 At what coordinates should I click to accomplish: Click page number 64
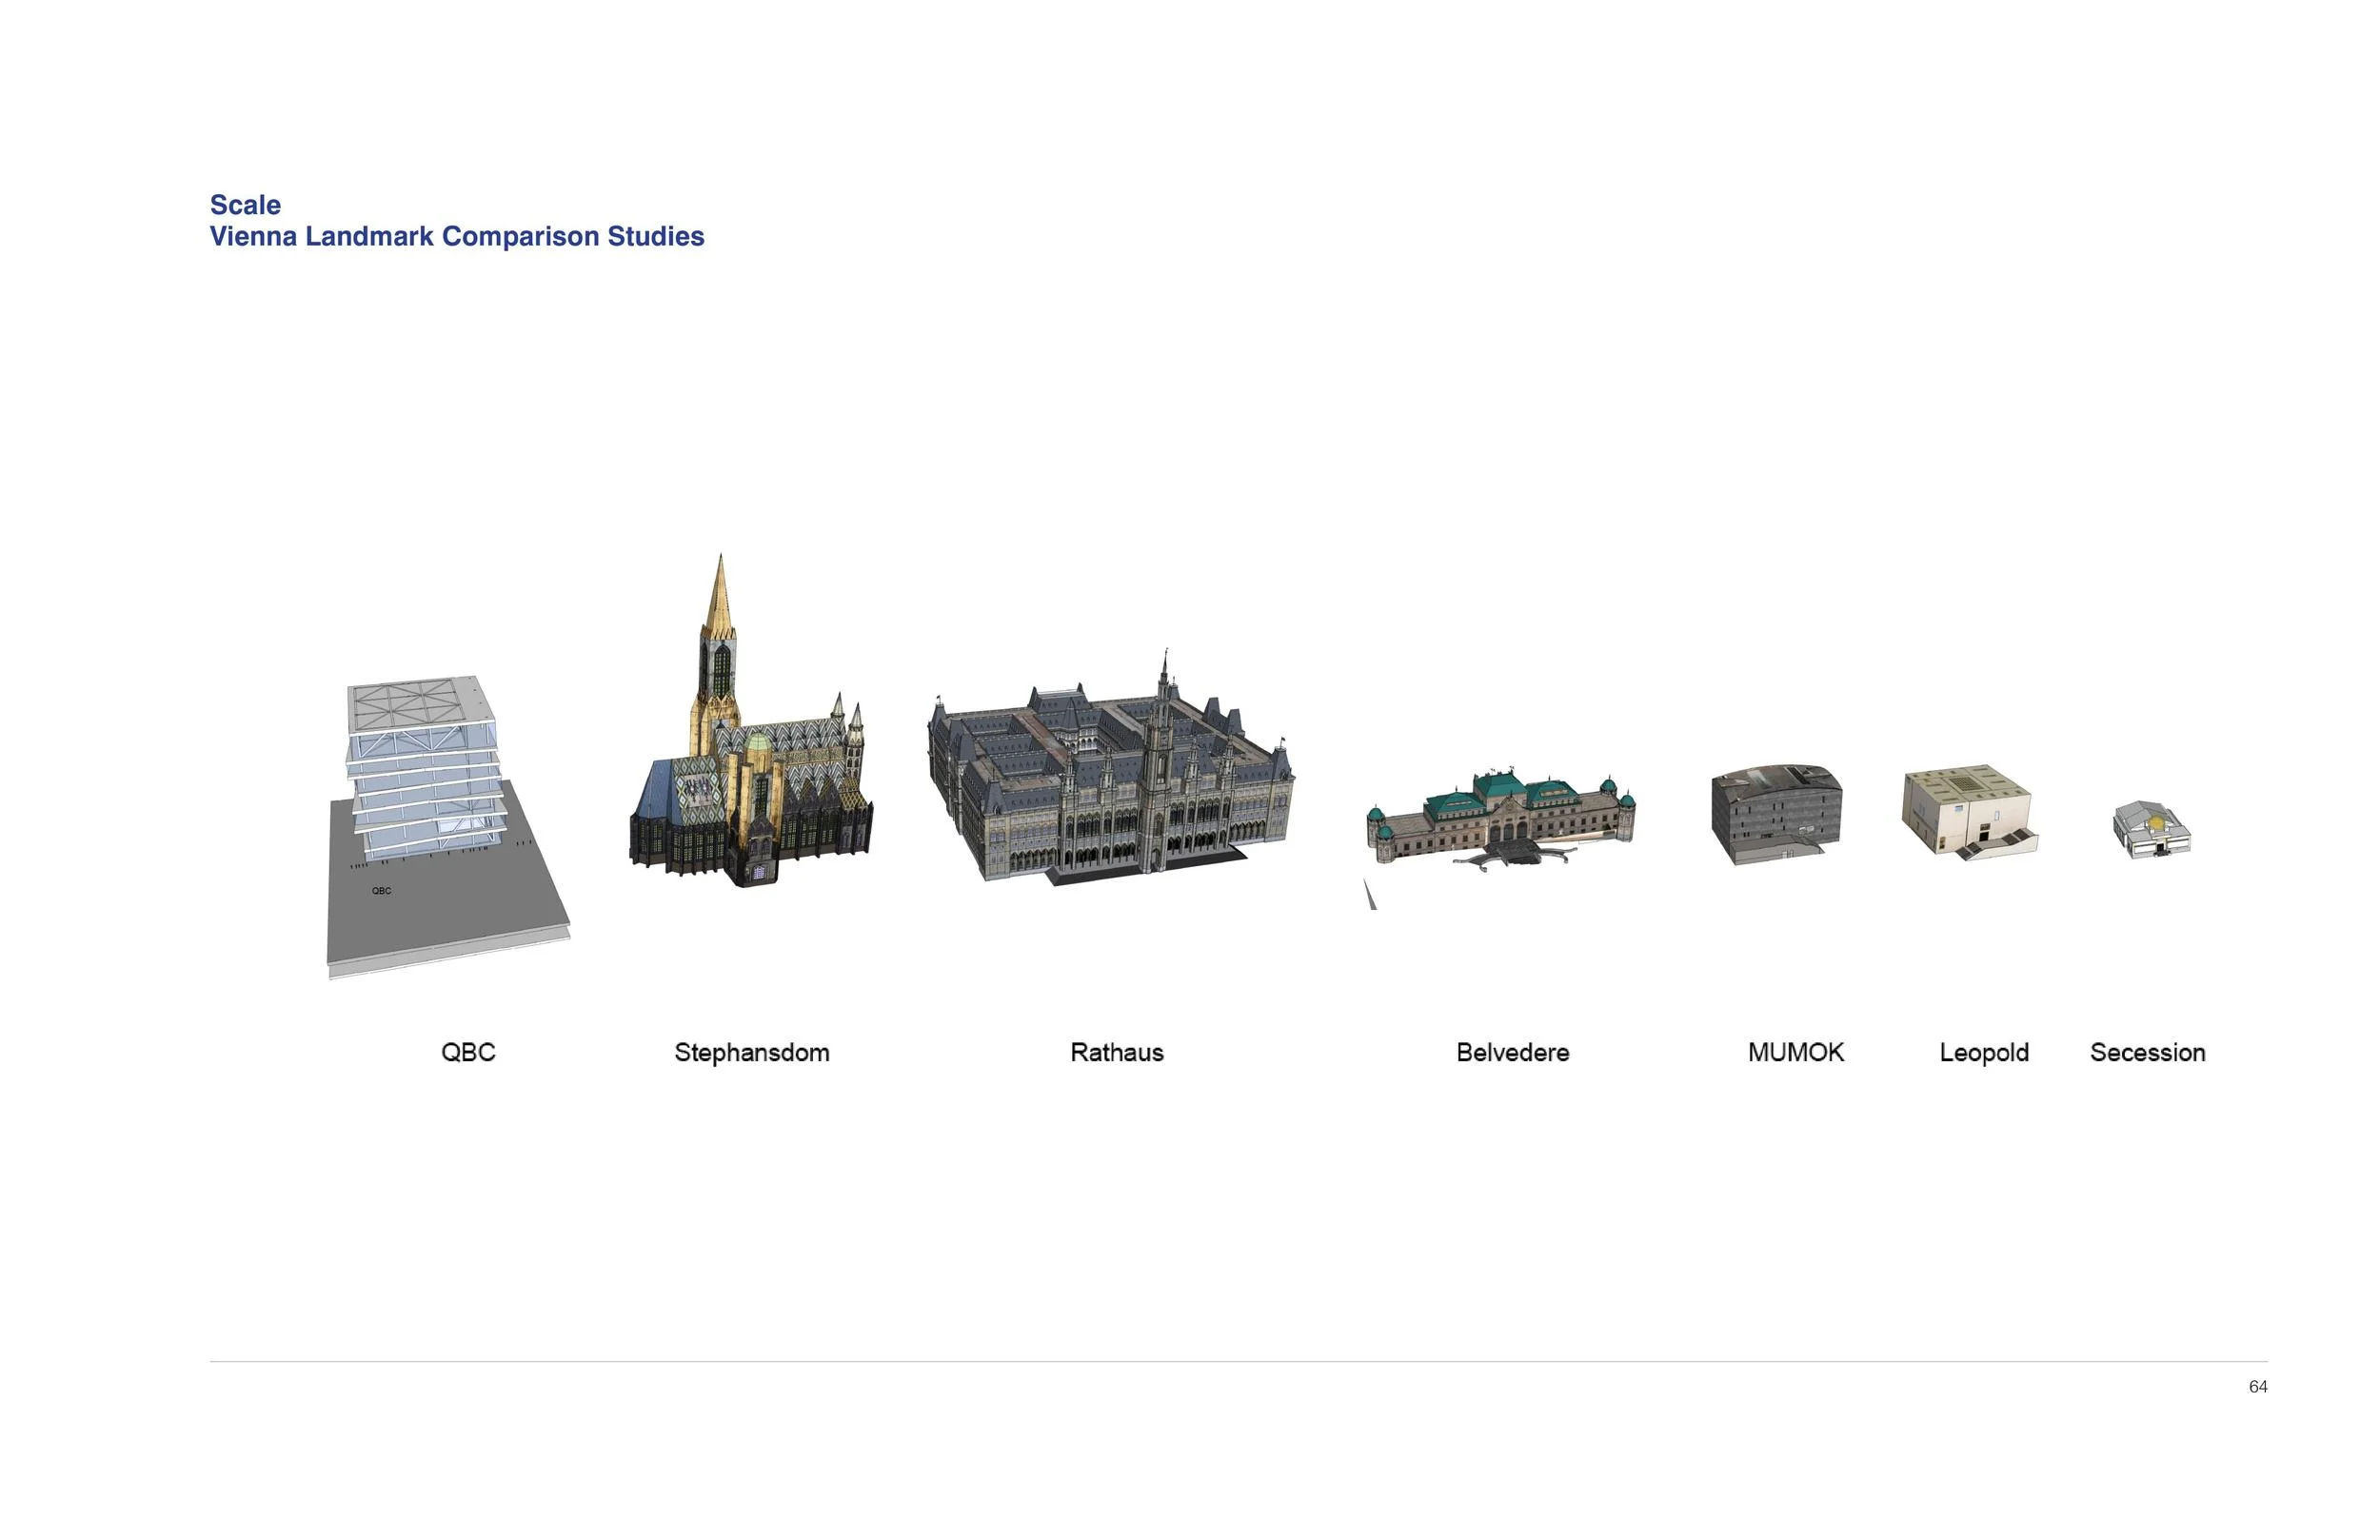pyautogui.click(x=2257, y=1387)
